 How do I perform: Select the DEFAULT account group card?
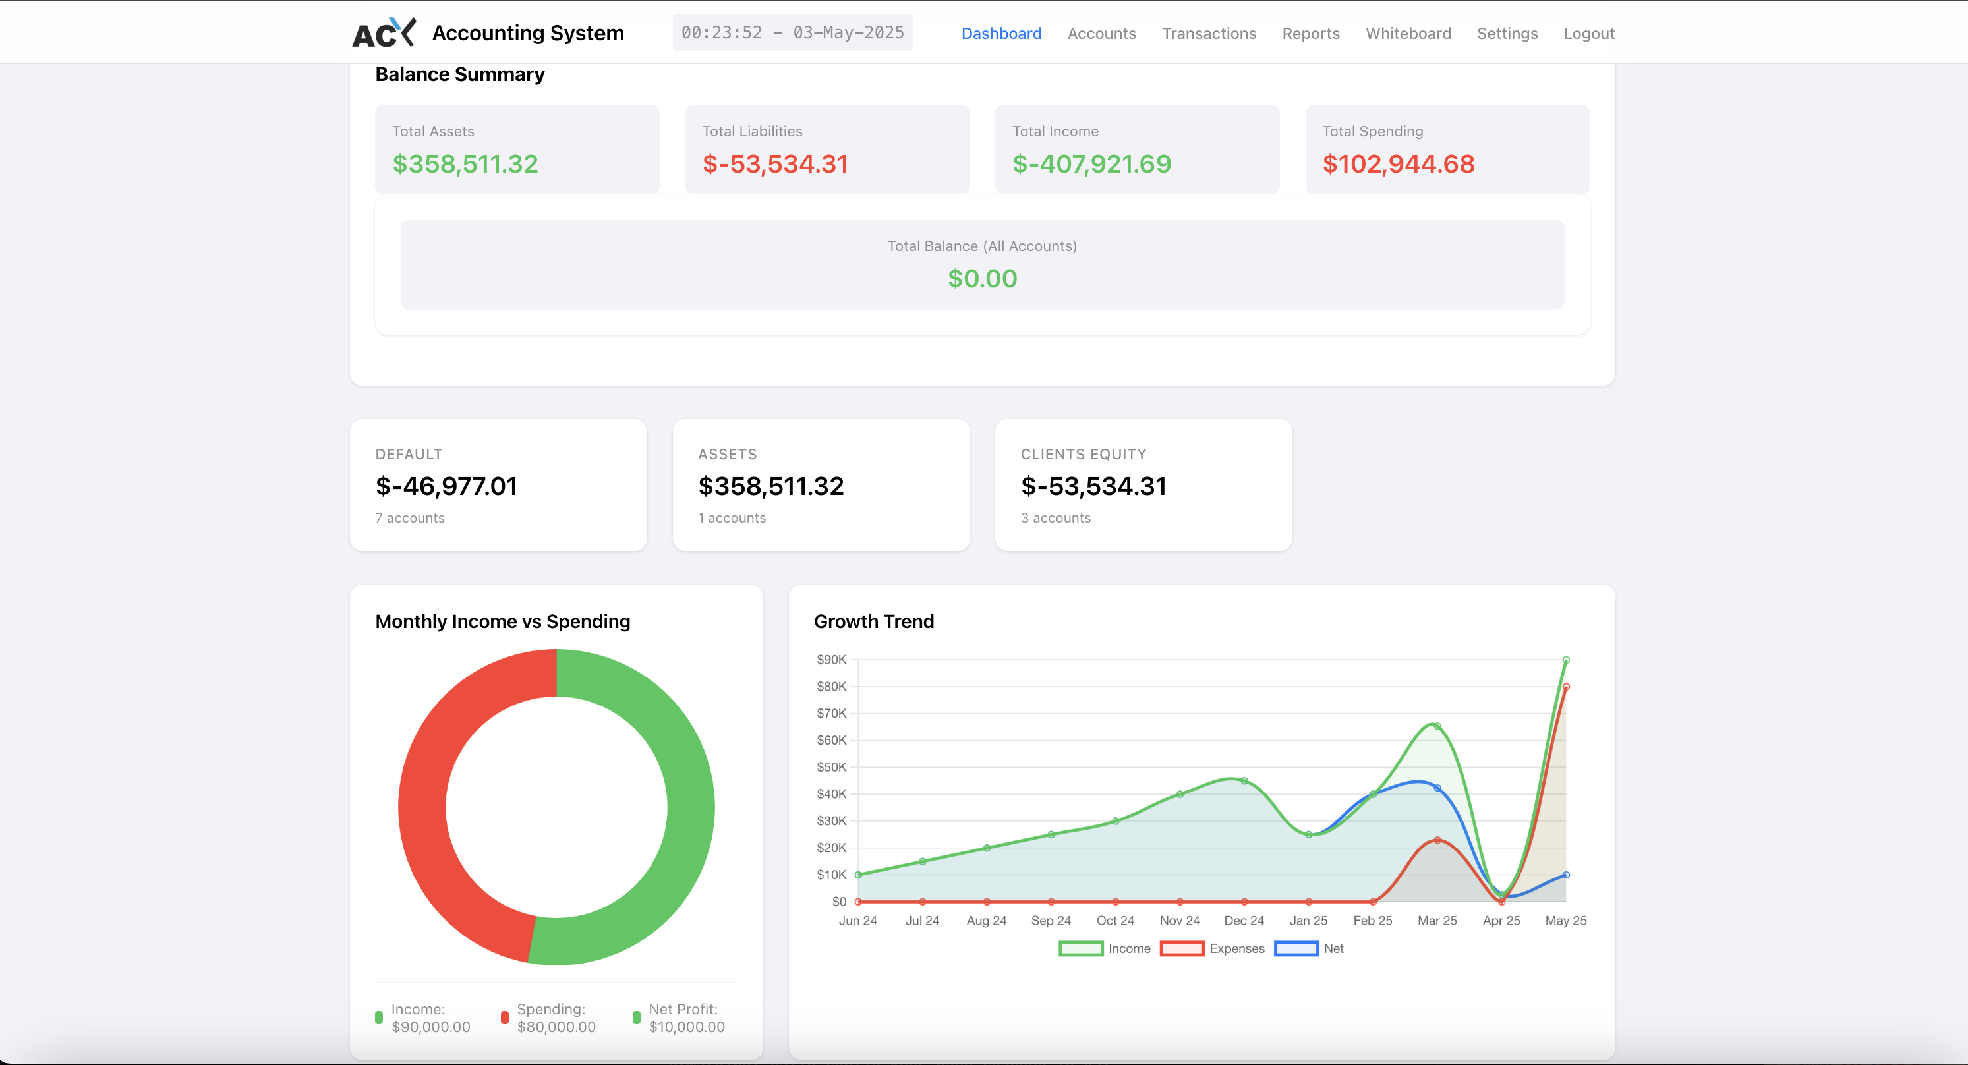(x=498, y=485)
